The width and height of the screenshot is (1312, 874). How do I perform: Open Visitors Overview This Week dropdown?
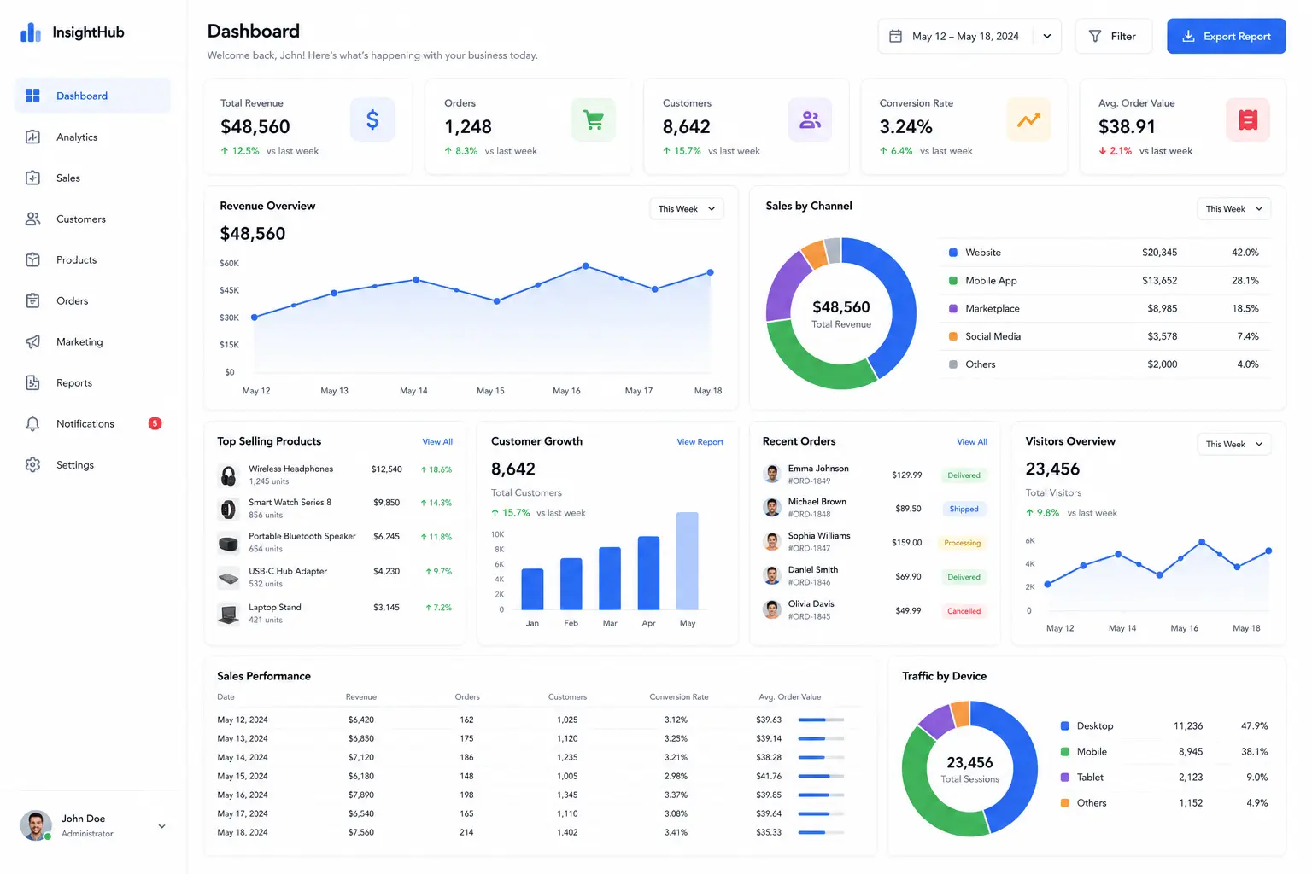coord(1234,444)
